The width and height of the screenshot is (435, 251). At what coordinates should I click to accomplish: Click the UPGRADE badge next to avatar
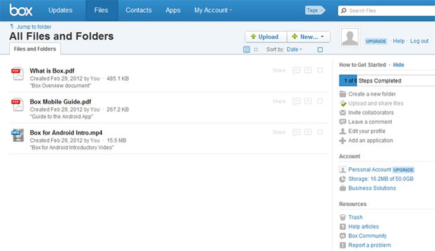pos(376,41)
